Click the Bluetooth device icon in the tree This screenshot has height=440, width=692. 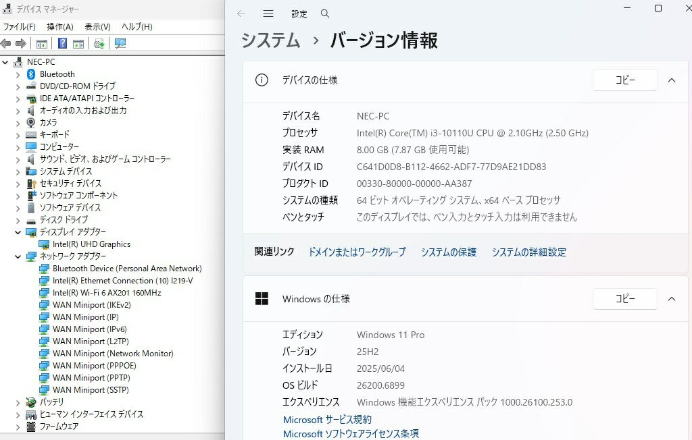coord(31,74)
